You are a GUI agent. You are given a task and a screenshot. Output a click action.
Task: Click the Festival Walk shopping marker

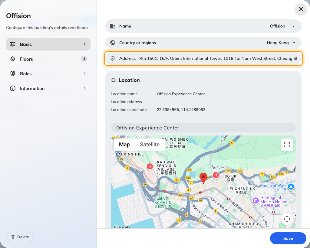[x=291, y=186]
